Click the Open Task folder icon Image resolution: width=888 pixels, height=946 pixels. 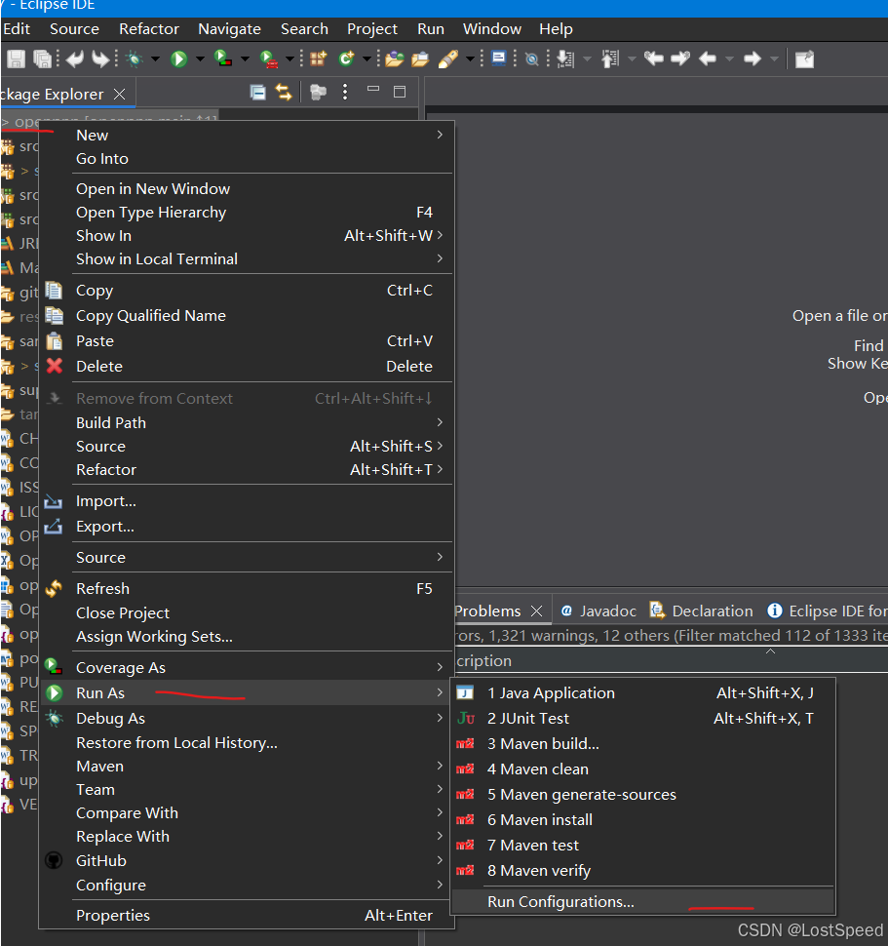coord(420,59)
